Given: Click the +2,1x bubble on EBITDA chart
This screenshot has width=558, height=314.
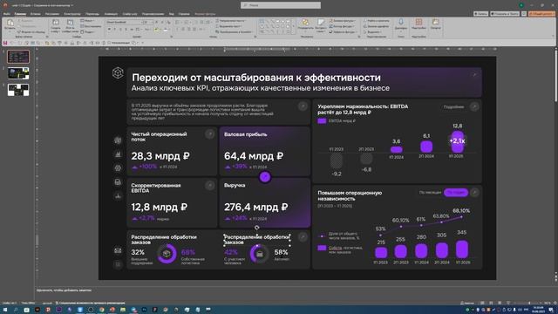Looking at the screenshot, I should 457,140.
